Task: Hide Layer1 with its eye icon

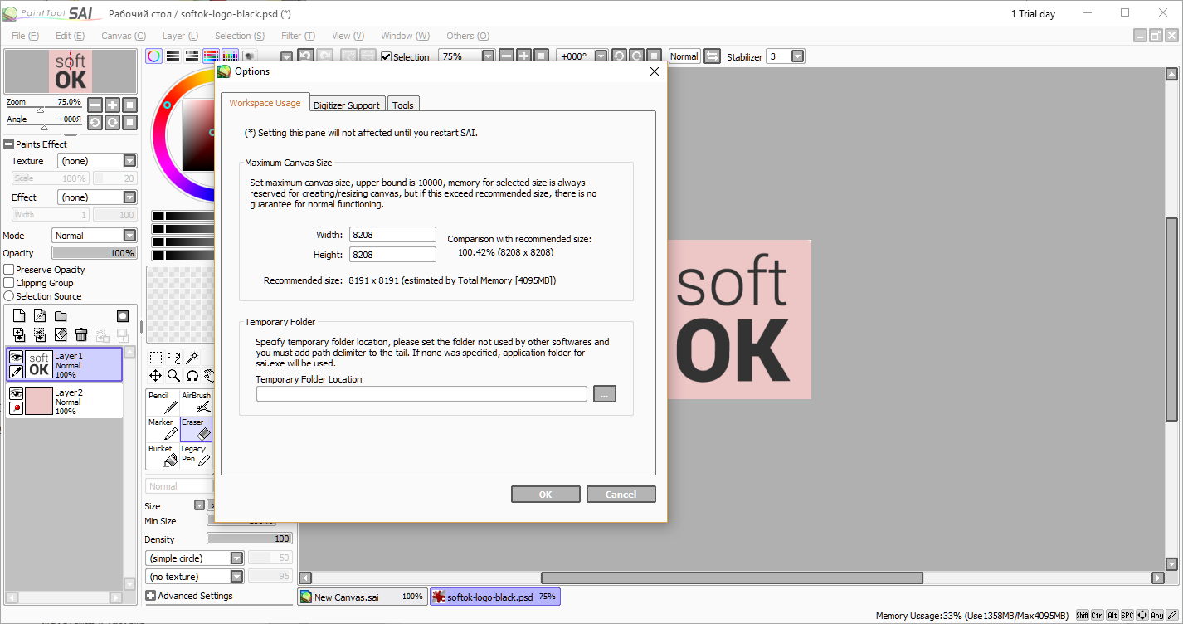Action: click(16, 357)
